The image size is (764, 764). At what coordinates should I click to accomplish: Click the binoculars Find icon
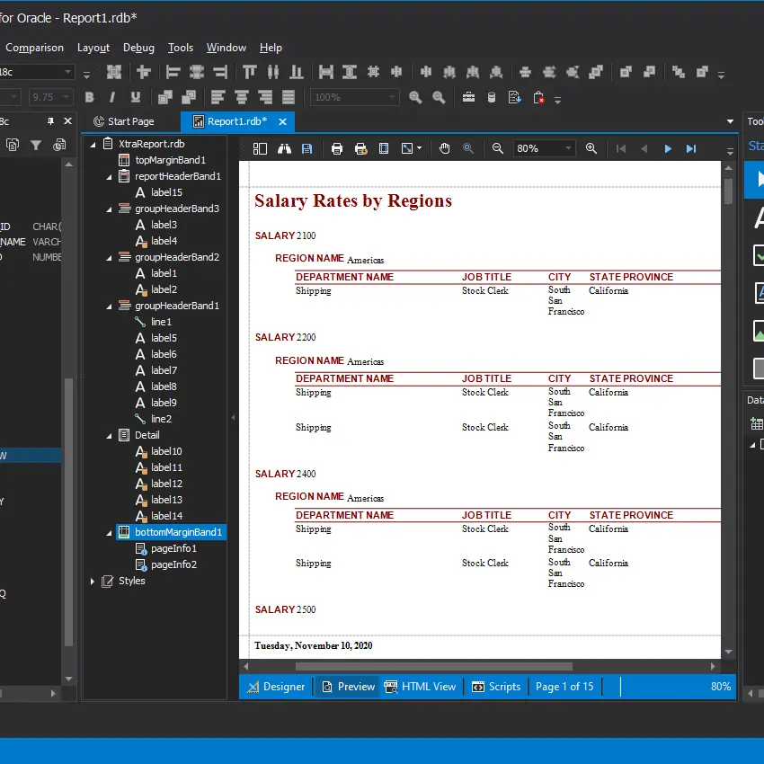(x=284, y=148)
